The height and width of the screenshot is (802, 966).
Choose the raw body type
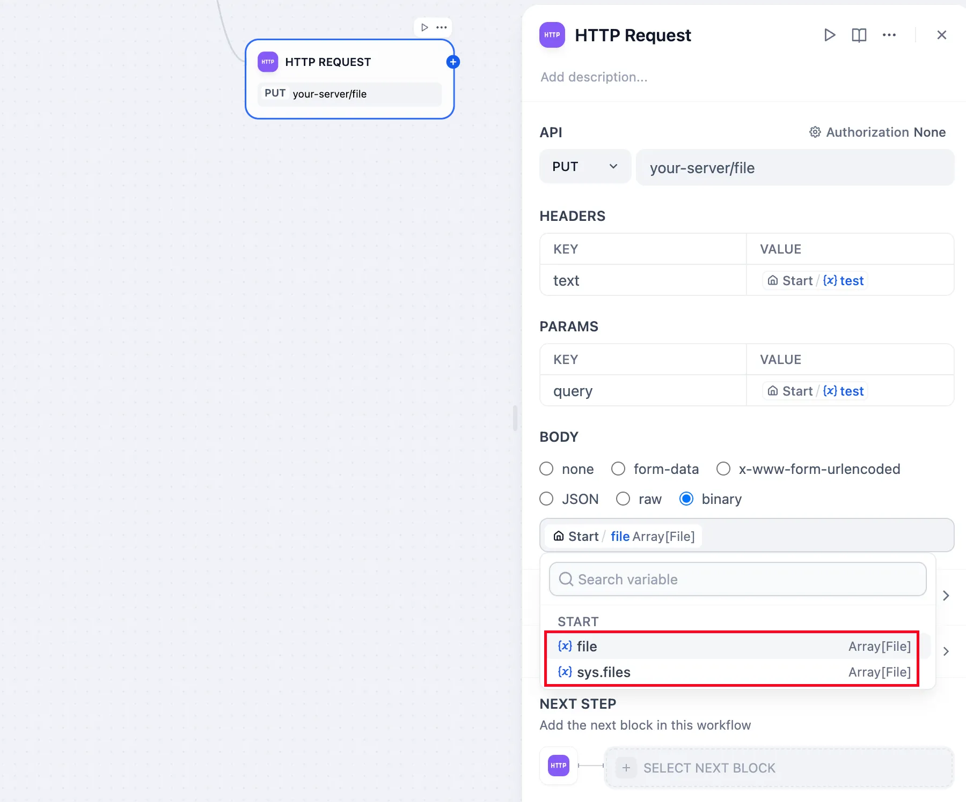coord(623,499)
